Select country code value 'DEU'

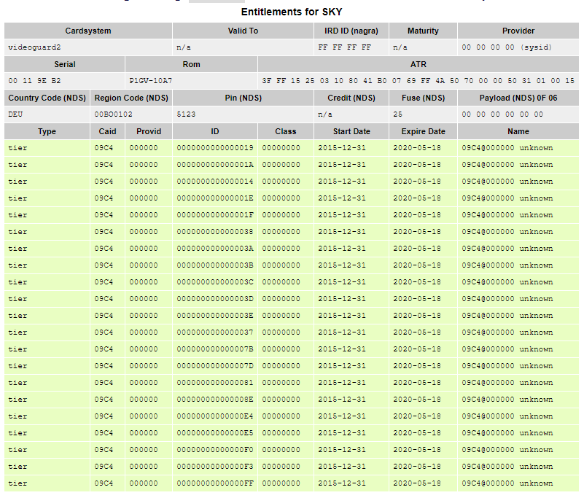click(15, 114)
